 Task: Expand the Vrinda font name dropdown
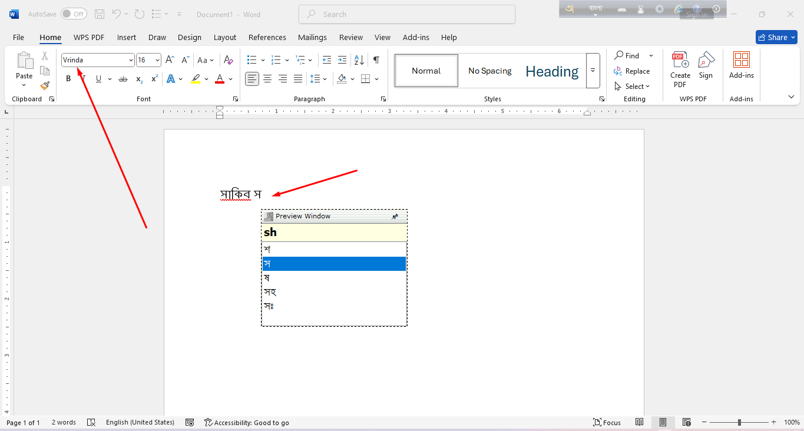click(x=131, y=60)
